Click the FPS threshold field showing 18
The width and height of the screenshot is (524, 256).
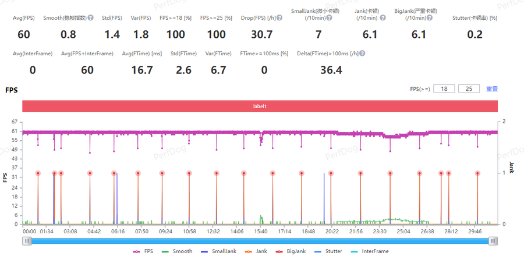(x=444, y=89)
